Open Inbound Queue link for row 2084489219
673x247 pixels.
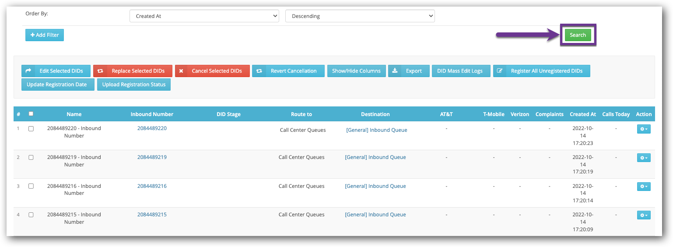coord(375,157)
